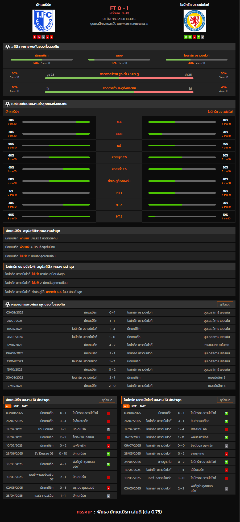Click the 0 - 10 score in Magdeburg's panel
The width and height of the screenshot is (240, 522).
click(63, 453)
